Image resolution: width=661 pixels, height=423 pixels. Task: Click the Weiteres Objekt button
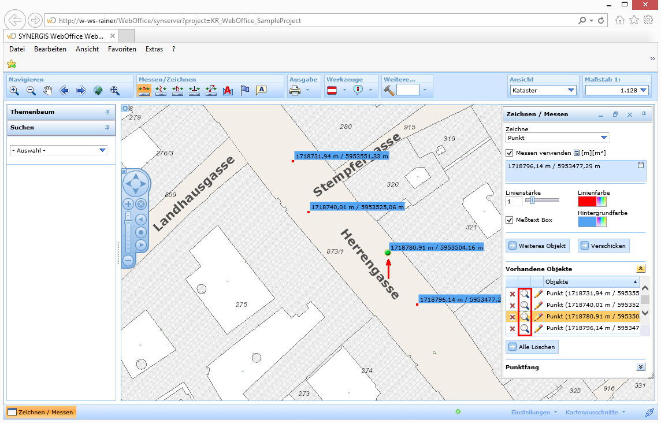pos(537,246)
